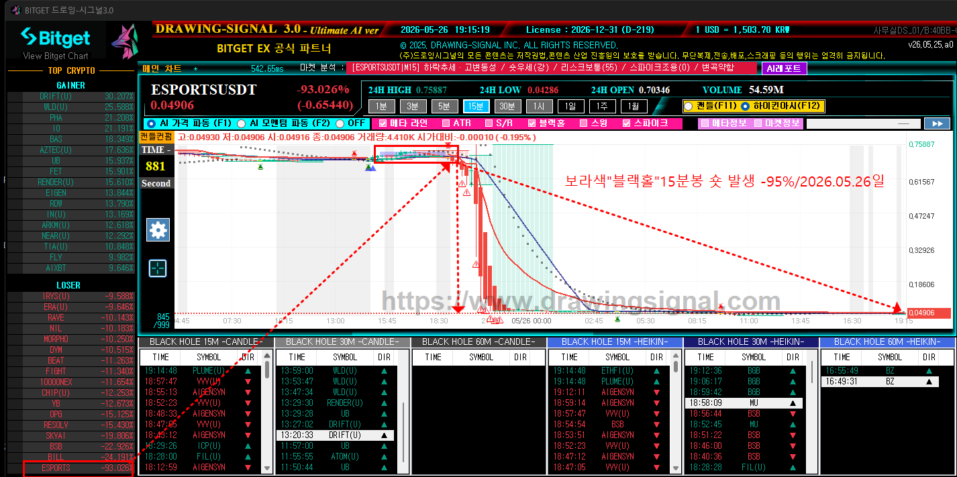This screenshot has height=477, width=957.
Task: Select WLD(U) in the gainer list
Action: [x=70, y=107]
